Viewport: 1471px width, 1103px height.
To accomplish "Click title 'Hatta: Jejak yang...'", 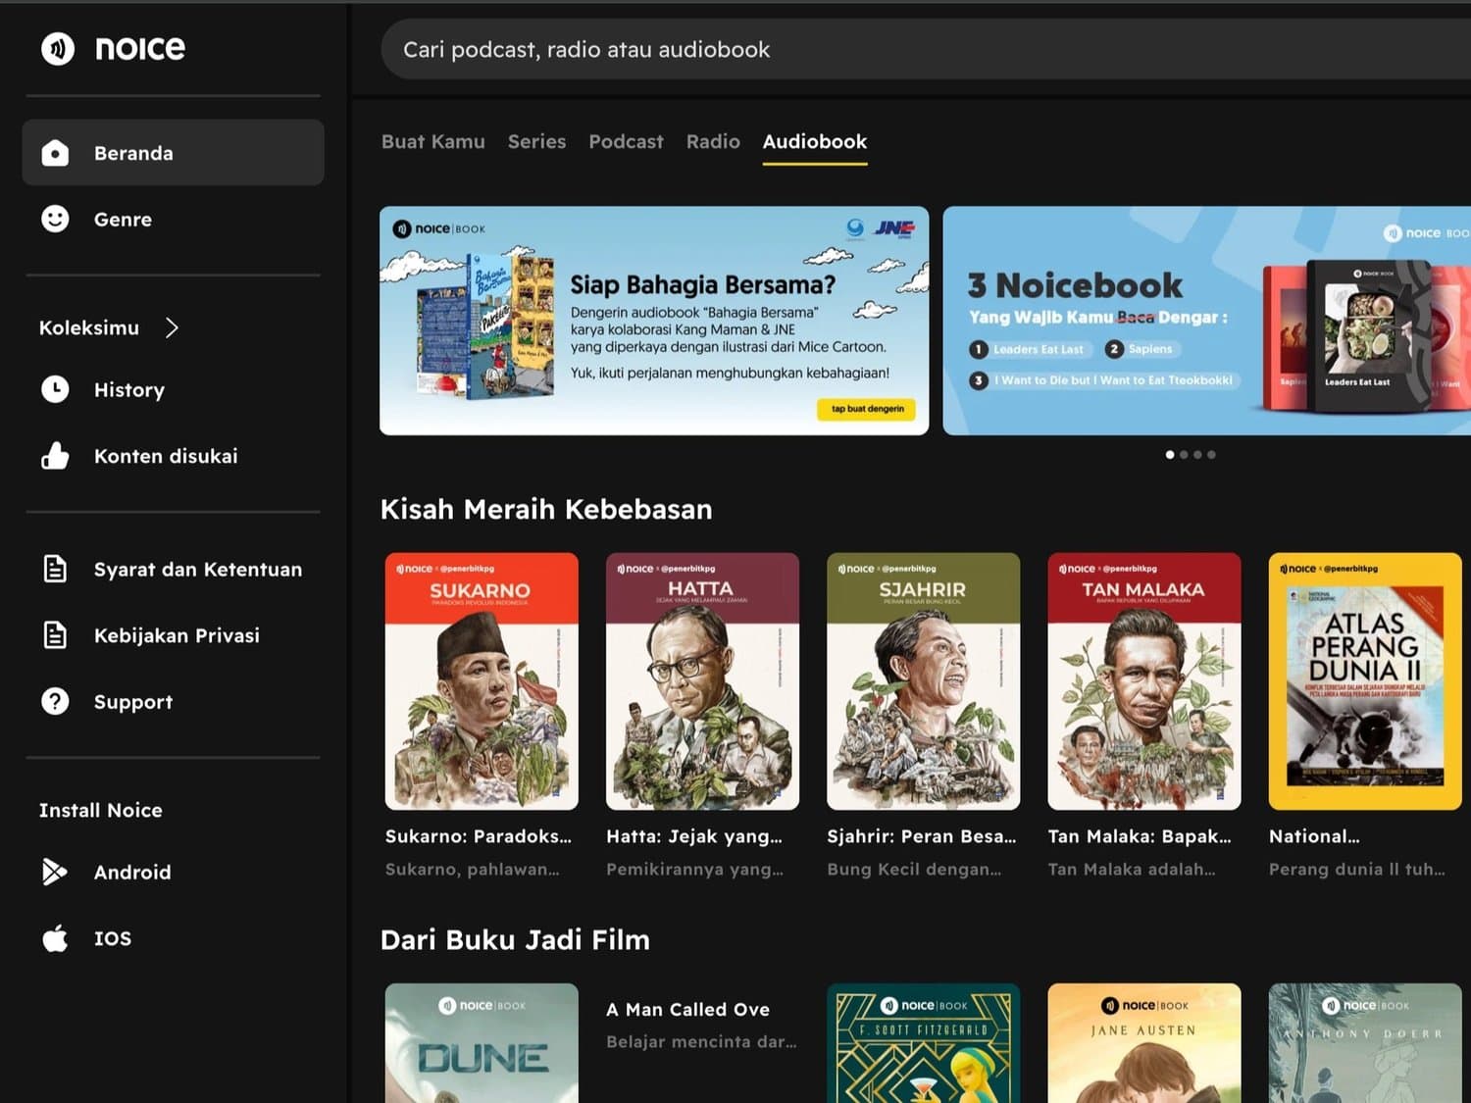I will (694, 836).
